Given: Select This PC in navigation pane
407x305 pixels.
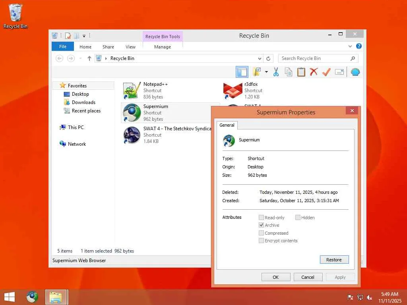Looking at the screenshot, I should [76, 127].
